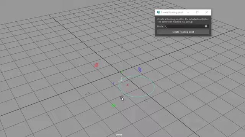245x137 pixels.
Task: Click the Create floating pivot button
Action: click(x=183, y=32)
